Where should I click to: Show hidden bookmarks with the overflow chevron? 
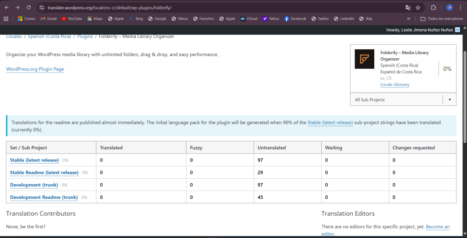pyautogui.click(x=408, y=19)
